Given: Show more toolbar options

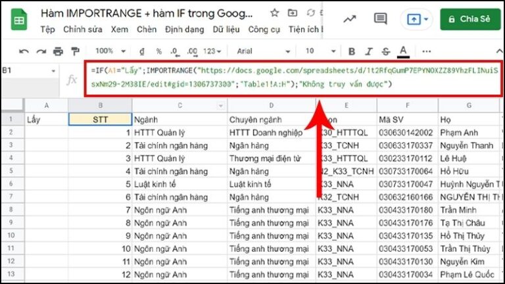Looking at the screenshot, I should coord(426,51).
